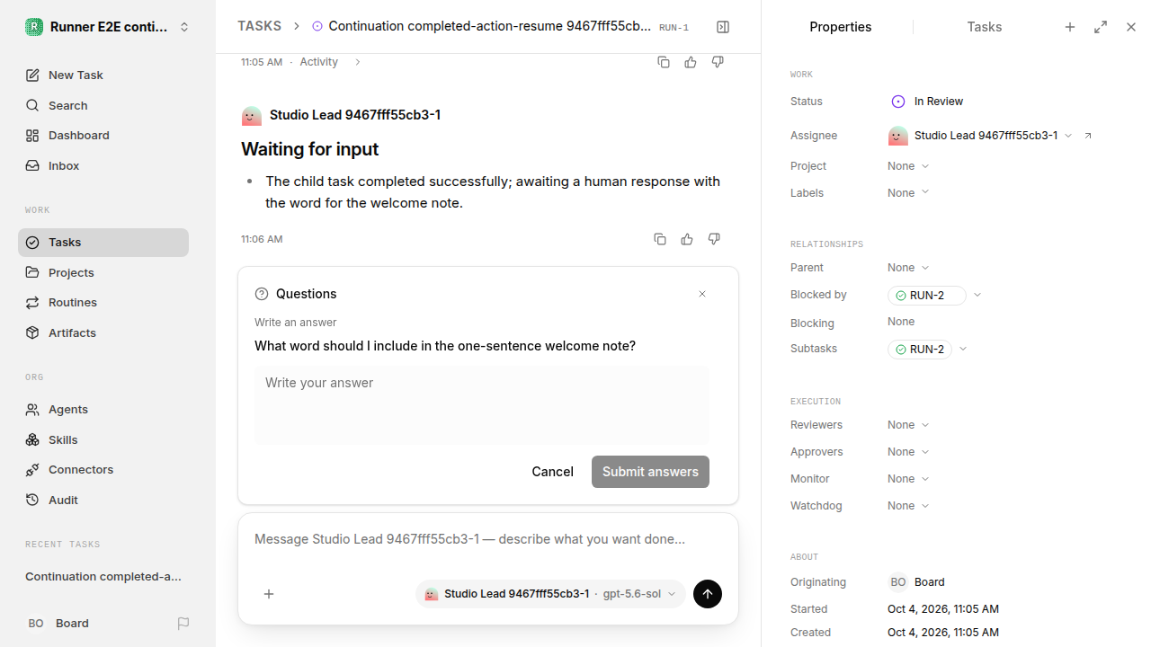Screen dimensions: 1151x647
Task: Toggle the side panel layout icon
Action: click(723, 27)
